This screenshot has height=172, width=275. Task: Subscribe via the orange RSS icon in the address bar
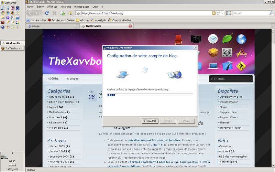213,13
